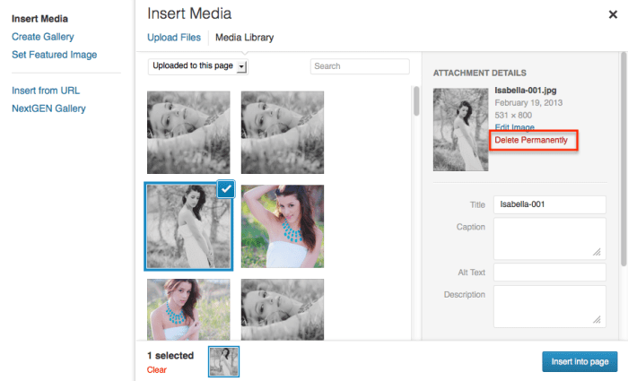Select the color portrait with arm raised thumbnail
628x381 pixels.
coord(283,226)
